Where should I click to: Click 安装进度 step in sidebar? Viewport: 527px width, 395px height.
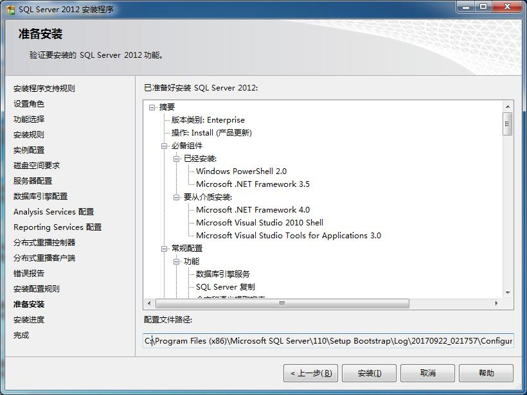(x=29, y=320)
